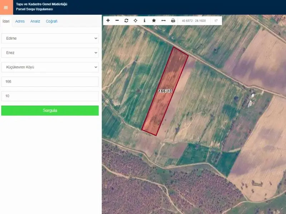This screenshot has height=214, width=286.
Task: Click the Parsel Sorgu Uygulaması subtitle
Action: point(34,9)
